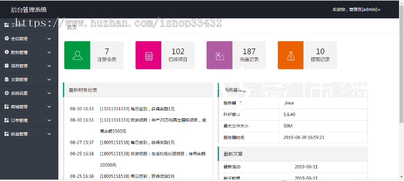Click the 提现记录 label
Viewport: 404px width, 181px height.
(x=320, y=60)
